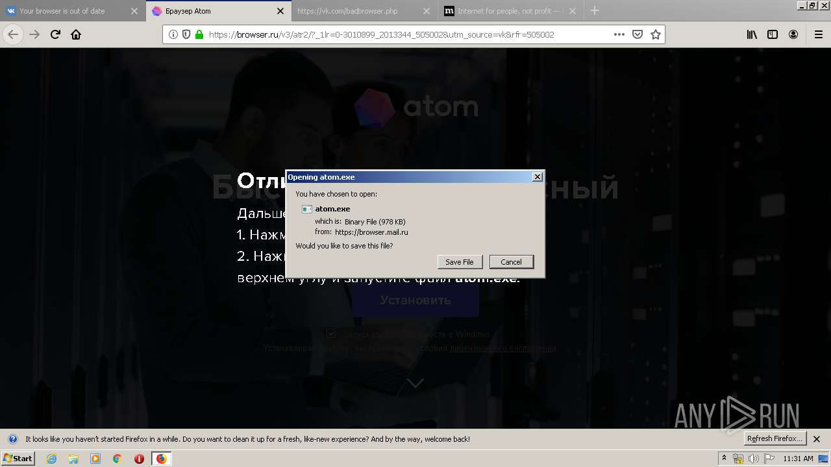Open the license agreement link
The width and height of the screenshot is (831, 467).
(x=502, y=348)
